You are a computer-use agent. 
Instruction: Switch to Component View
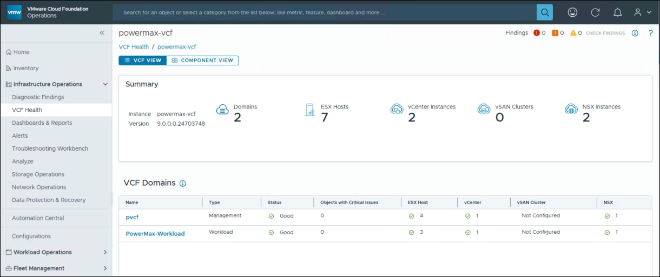tap(202, 60)
